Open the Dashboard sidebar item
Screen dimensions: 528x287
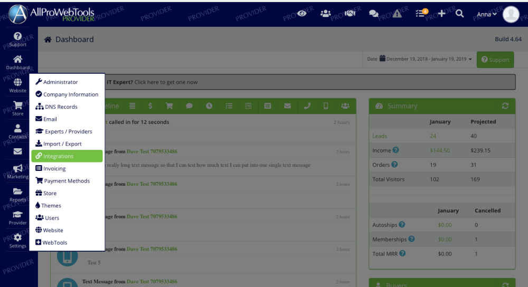[x=17, y=63]
